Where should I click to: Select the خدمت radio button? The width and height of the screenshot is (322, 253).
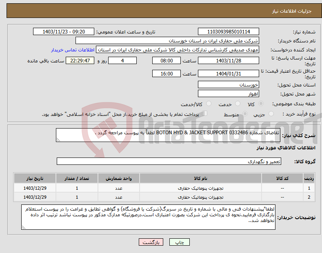click(238, 104)
